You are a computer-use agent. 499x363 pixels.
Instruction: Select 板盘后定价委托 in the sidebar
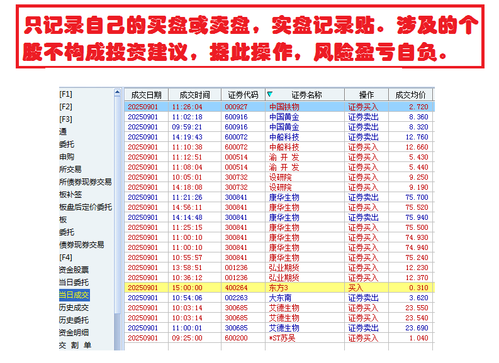[86, 207]
